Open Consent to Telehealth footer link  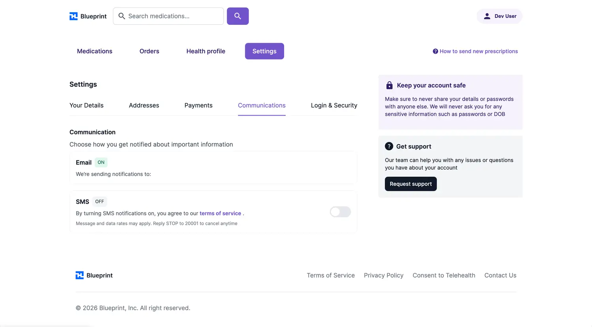(x=444, y=275)
